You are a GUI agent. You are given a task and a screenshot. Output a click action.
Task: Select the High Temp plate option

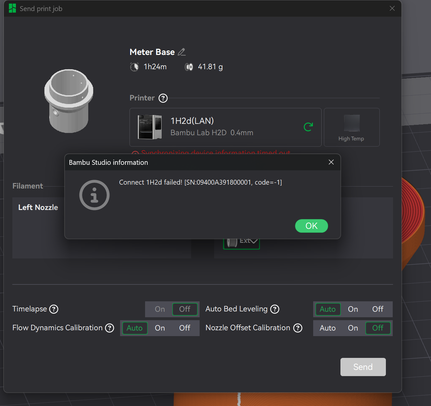click(351, 127)
